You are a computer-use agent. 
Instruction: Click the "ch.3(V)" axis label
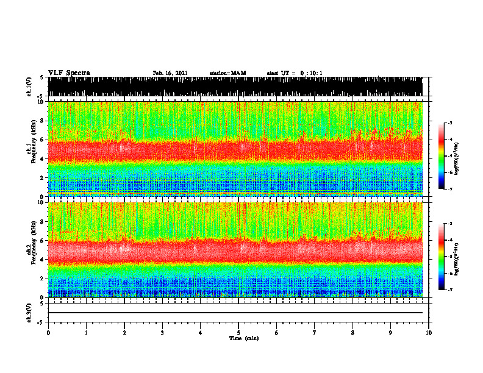click(x=29, y=313)
